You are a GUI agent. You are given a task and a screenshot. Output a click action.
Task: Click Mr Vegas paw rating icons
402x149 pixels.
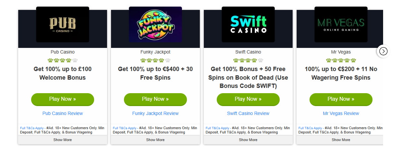[x=341, y=60]
